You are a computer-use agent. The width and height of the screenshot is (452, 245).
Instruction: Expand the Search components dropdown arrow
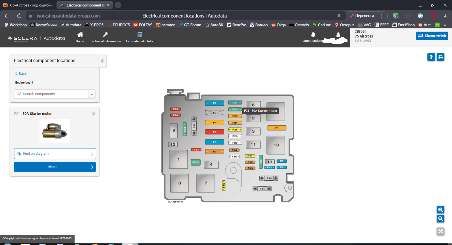(92, 94)
